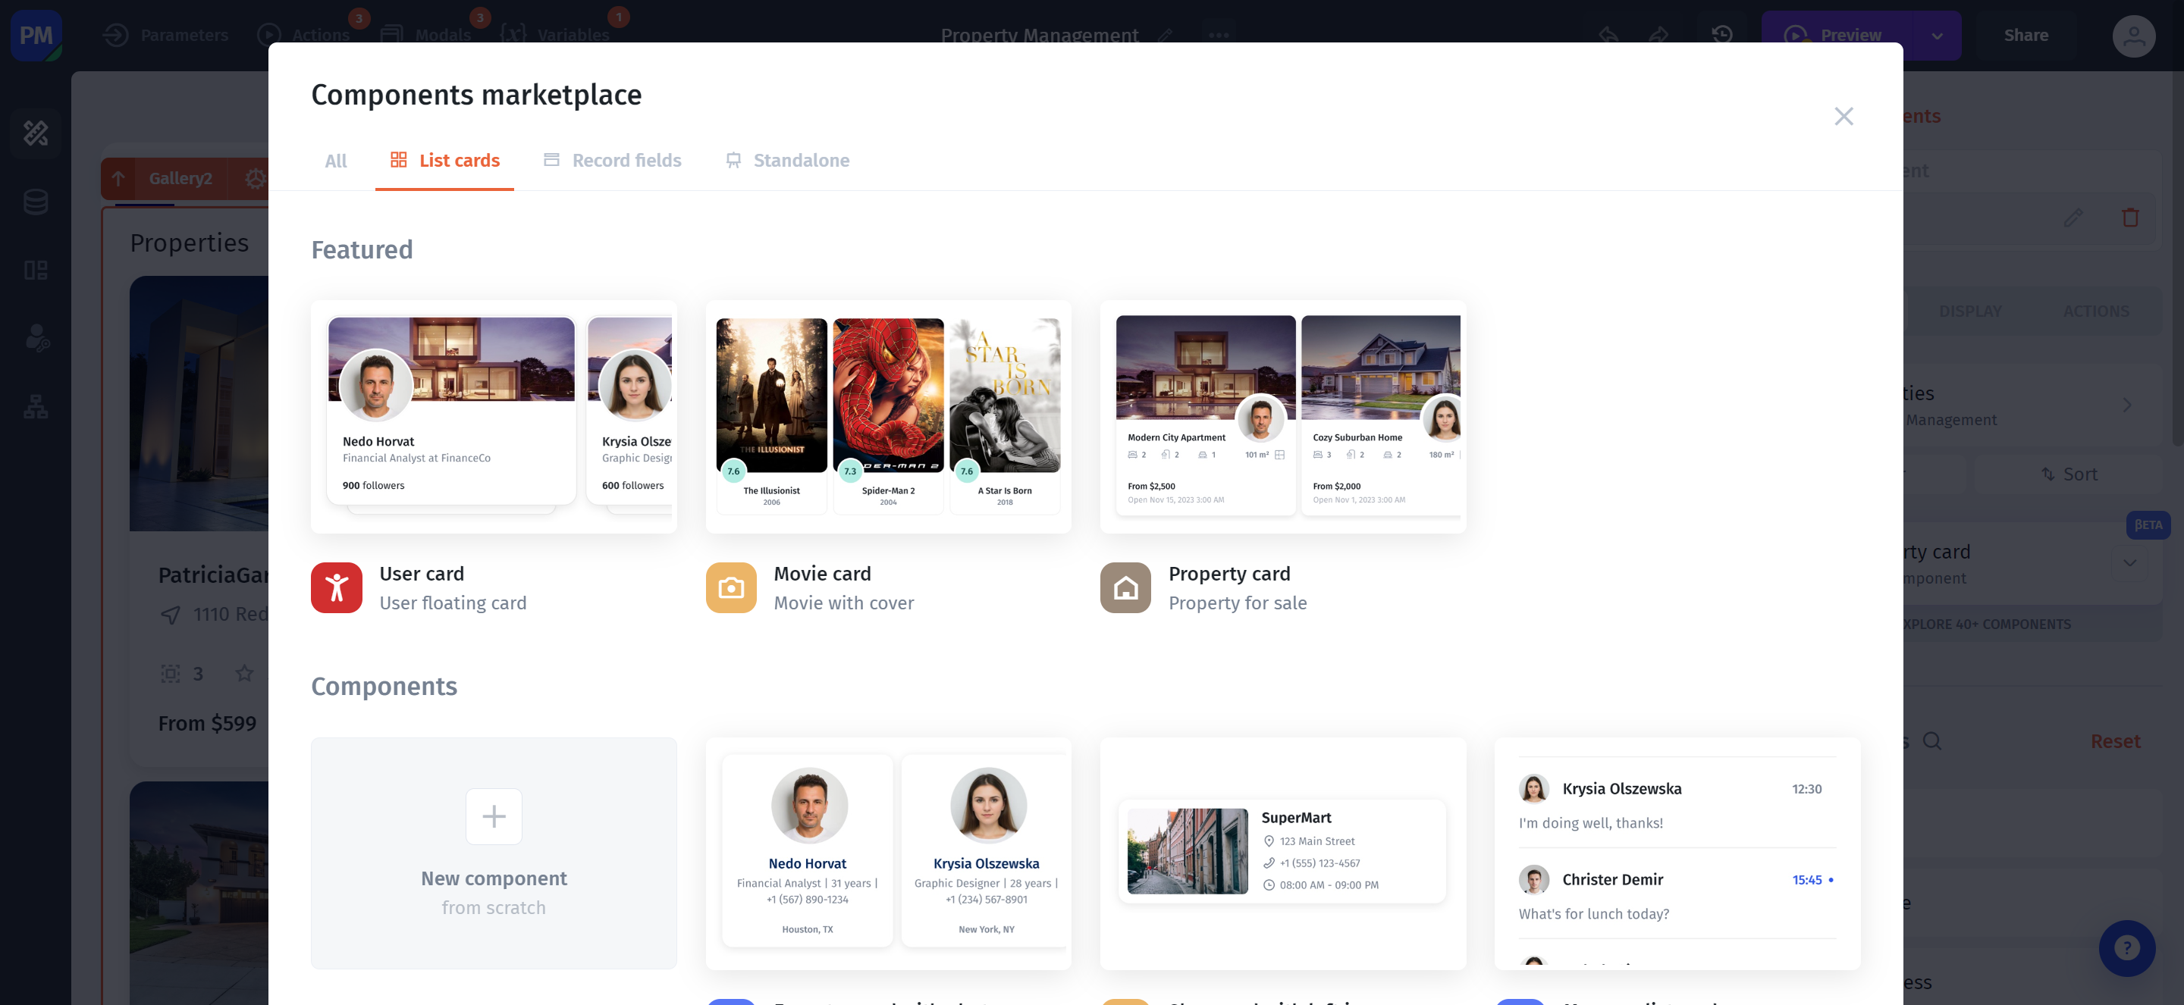2184x1005 pixels.
Task: Switch to the All tab
Action: (x=336, y=160)
